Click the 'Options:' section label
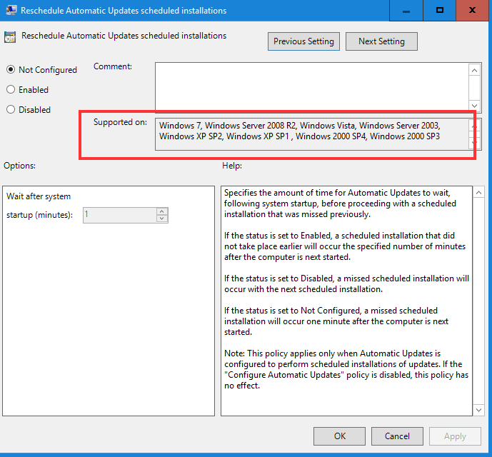The height and width of the screenshot is (457, 492). point(19,166)
